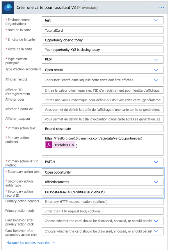
Task: Click the card title Créer une carte pour l'assistant V3
Action: [x=46, y=8]
